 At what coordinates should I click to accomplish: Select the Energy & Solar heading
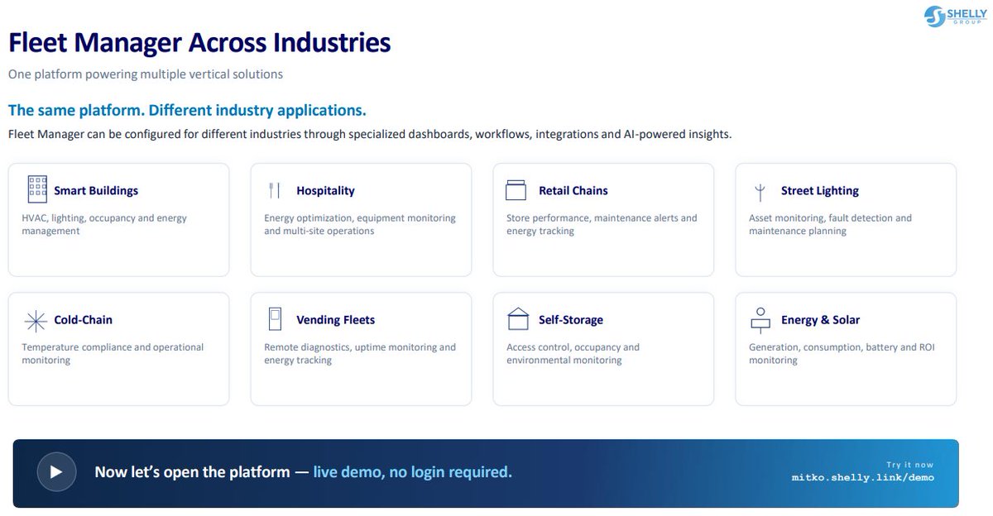click(x=820, y=320)
